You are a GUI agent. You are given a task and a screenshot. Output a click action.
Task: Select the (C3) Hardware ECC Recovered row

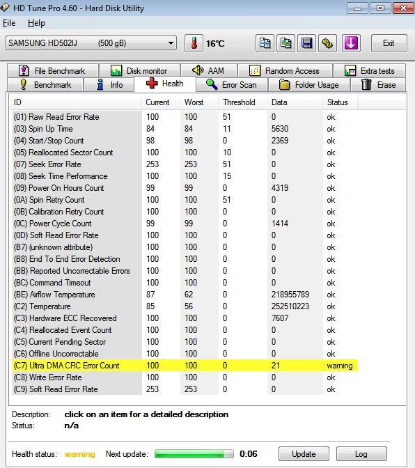pyautogui.click(x=185, y=318)
